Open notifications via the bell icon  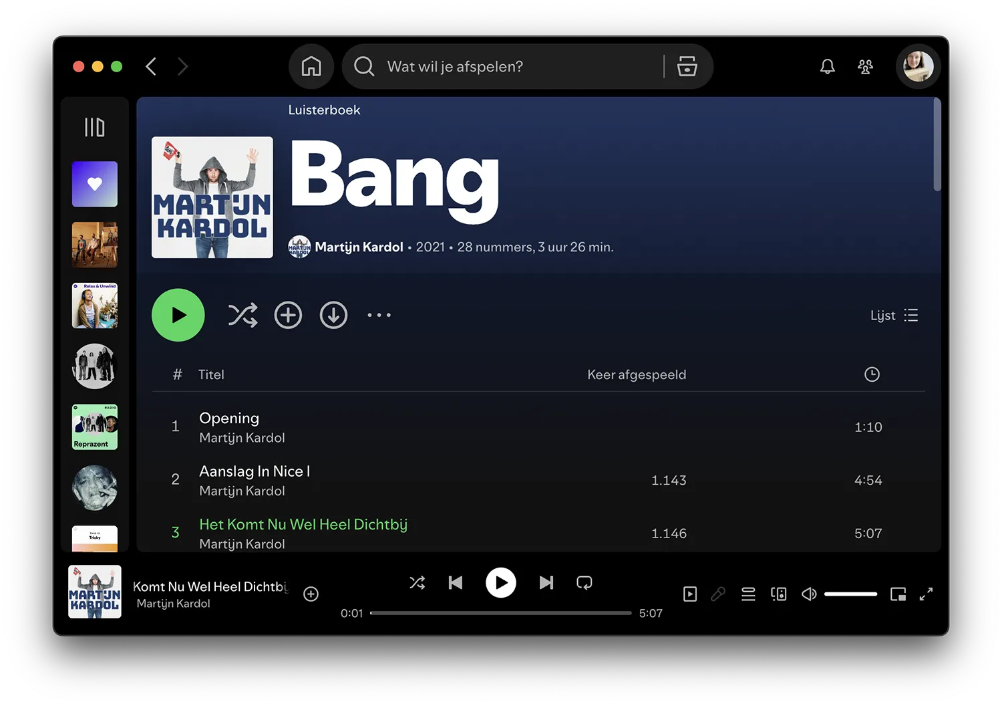828,66
